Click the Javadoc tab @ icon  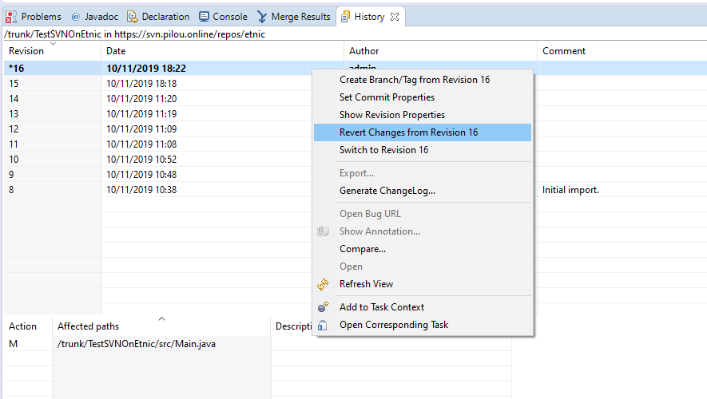(x=75, y=17)
